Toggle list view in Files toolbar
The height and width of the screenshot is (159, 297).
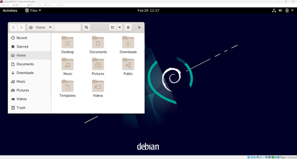tap(113, 27)
